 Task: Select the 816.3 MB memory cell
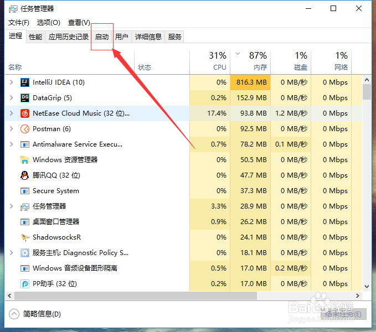(250, 82)
